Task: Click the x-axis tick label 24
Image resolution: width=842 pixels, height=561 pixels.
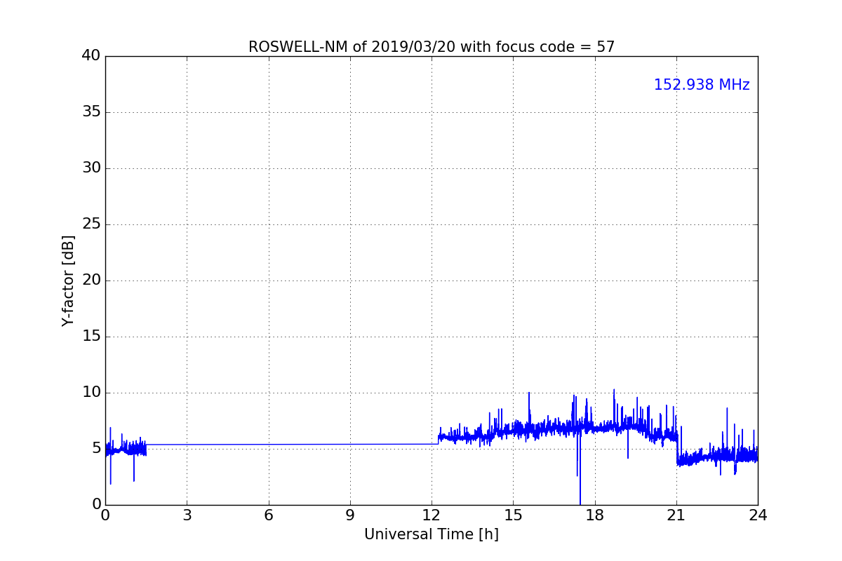Action: [757, 515]
